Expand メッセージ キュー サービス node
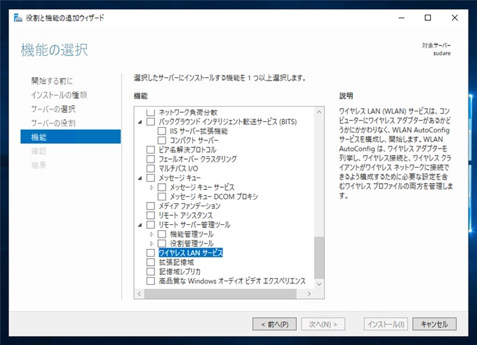The height and width of the screenshot is (345, 477). point(152,187)
